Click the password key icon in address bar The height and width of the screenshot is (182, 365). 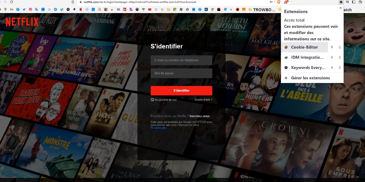pos(271,2)
